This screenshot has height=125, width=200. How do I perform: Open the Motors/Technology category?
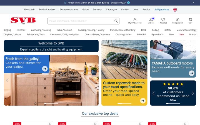tap(186, 30)
